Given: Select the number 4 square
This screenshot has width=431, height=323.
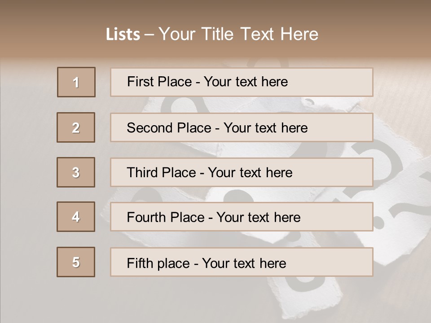Looking at the screenshot, I should (76, 217).
